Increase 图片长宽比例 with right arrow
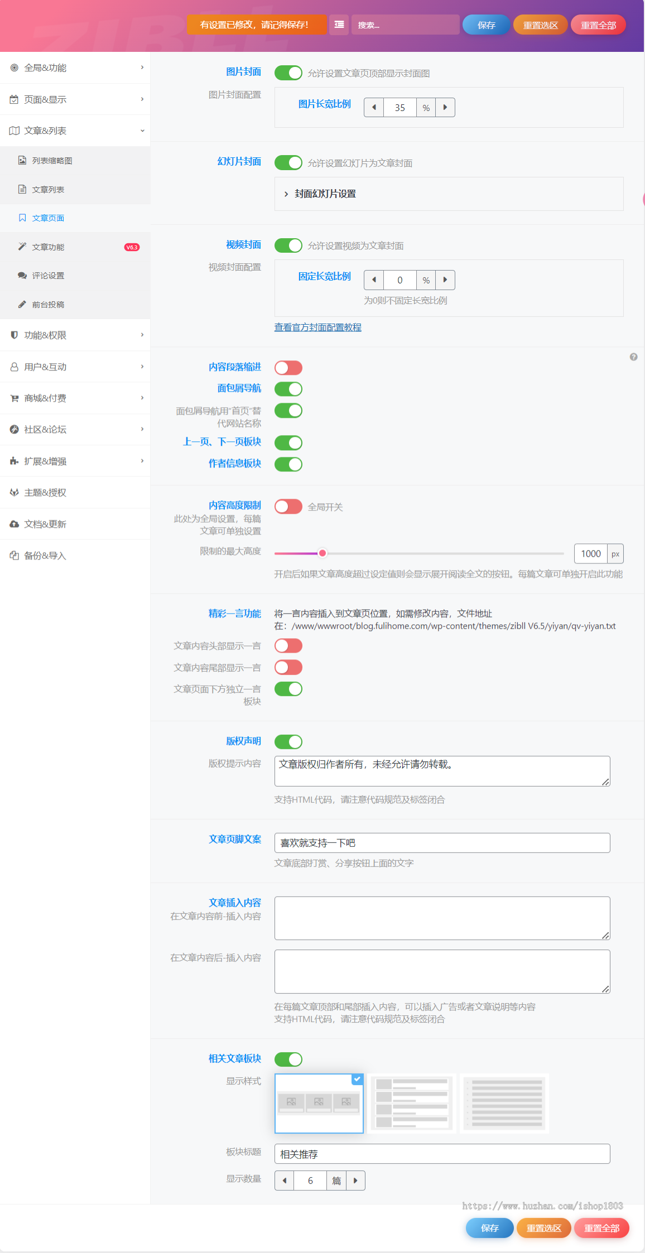Screen dimensions: 645x1253 (445, 107)
